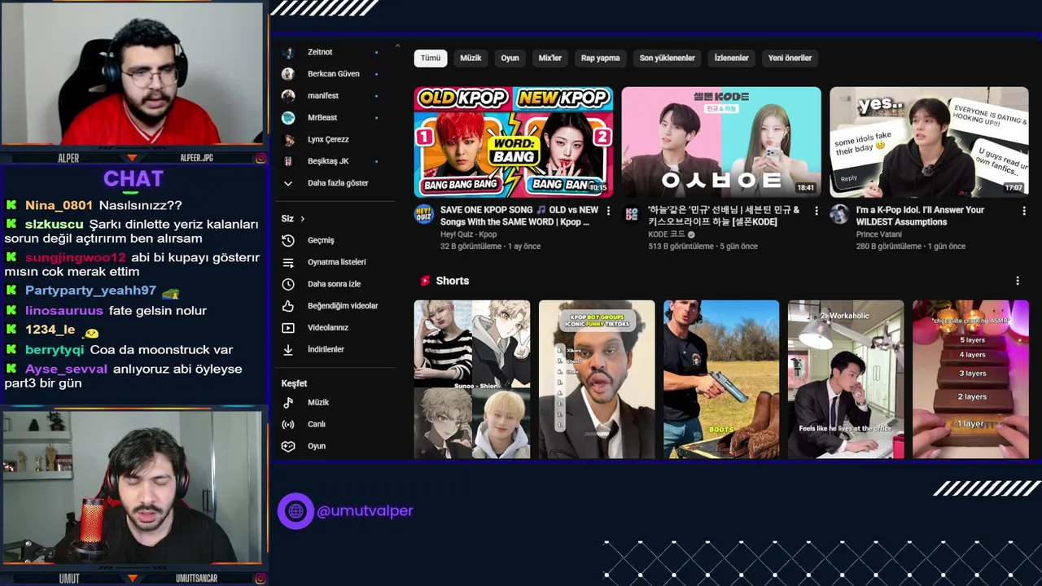This screenshot has height=586, width=1042.
Task: Click the Hey! Quiz - Kpop channel name
Action: [468, 234]
